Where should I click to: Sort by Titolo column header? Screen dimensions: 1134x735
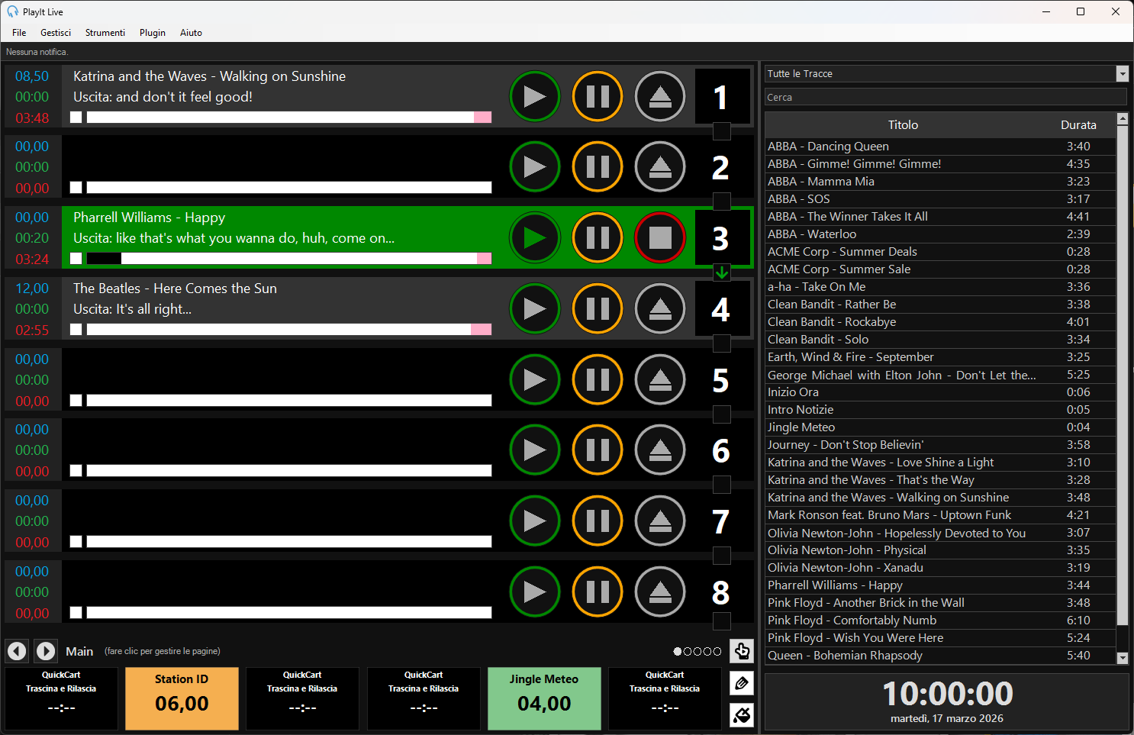[903, 124]
